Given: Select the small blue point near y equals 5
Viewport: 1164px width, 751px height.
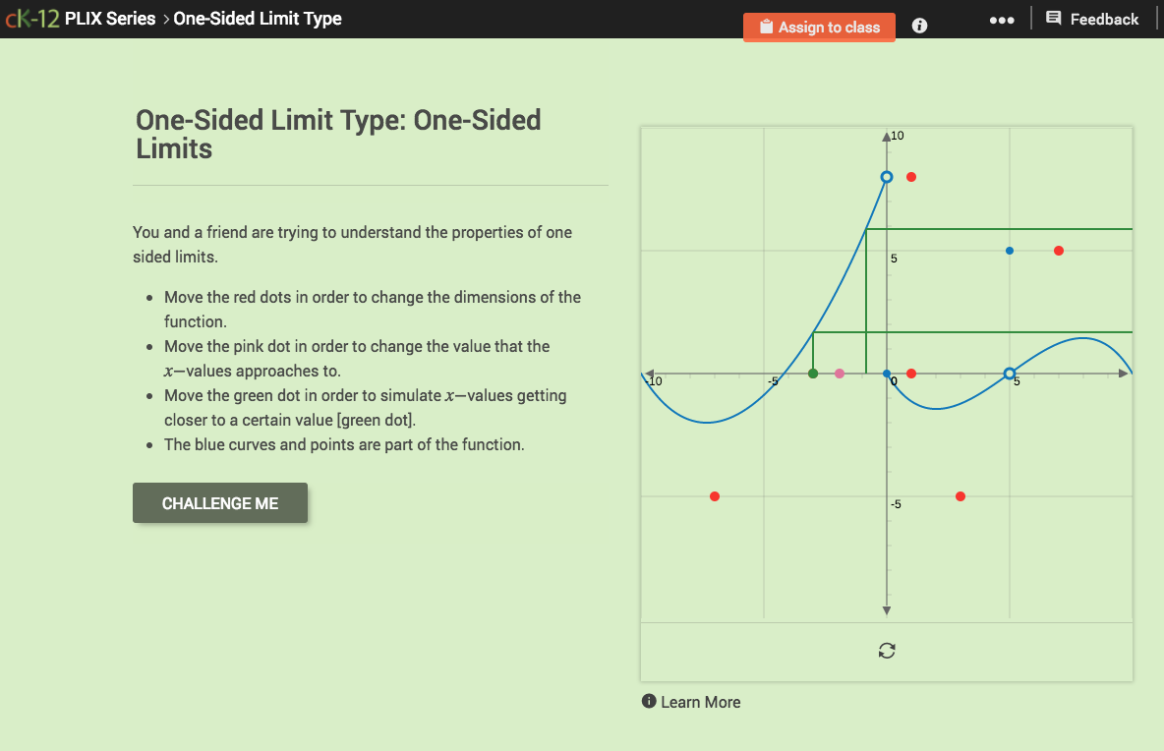Looking at the screenshot, I should 1009,251.
